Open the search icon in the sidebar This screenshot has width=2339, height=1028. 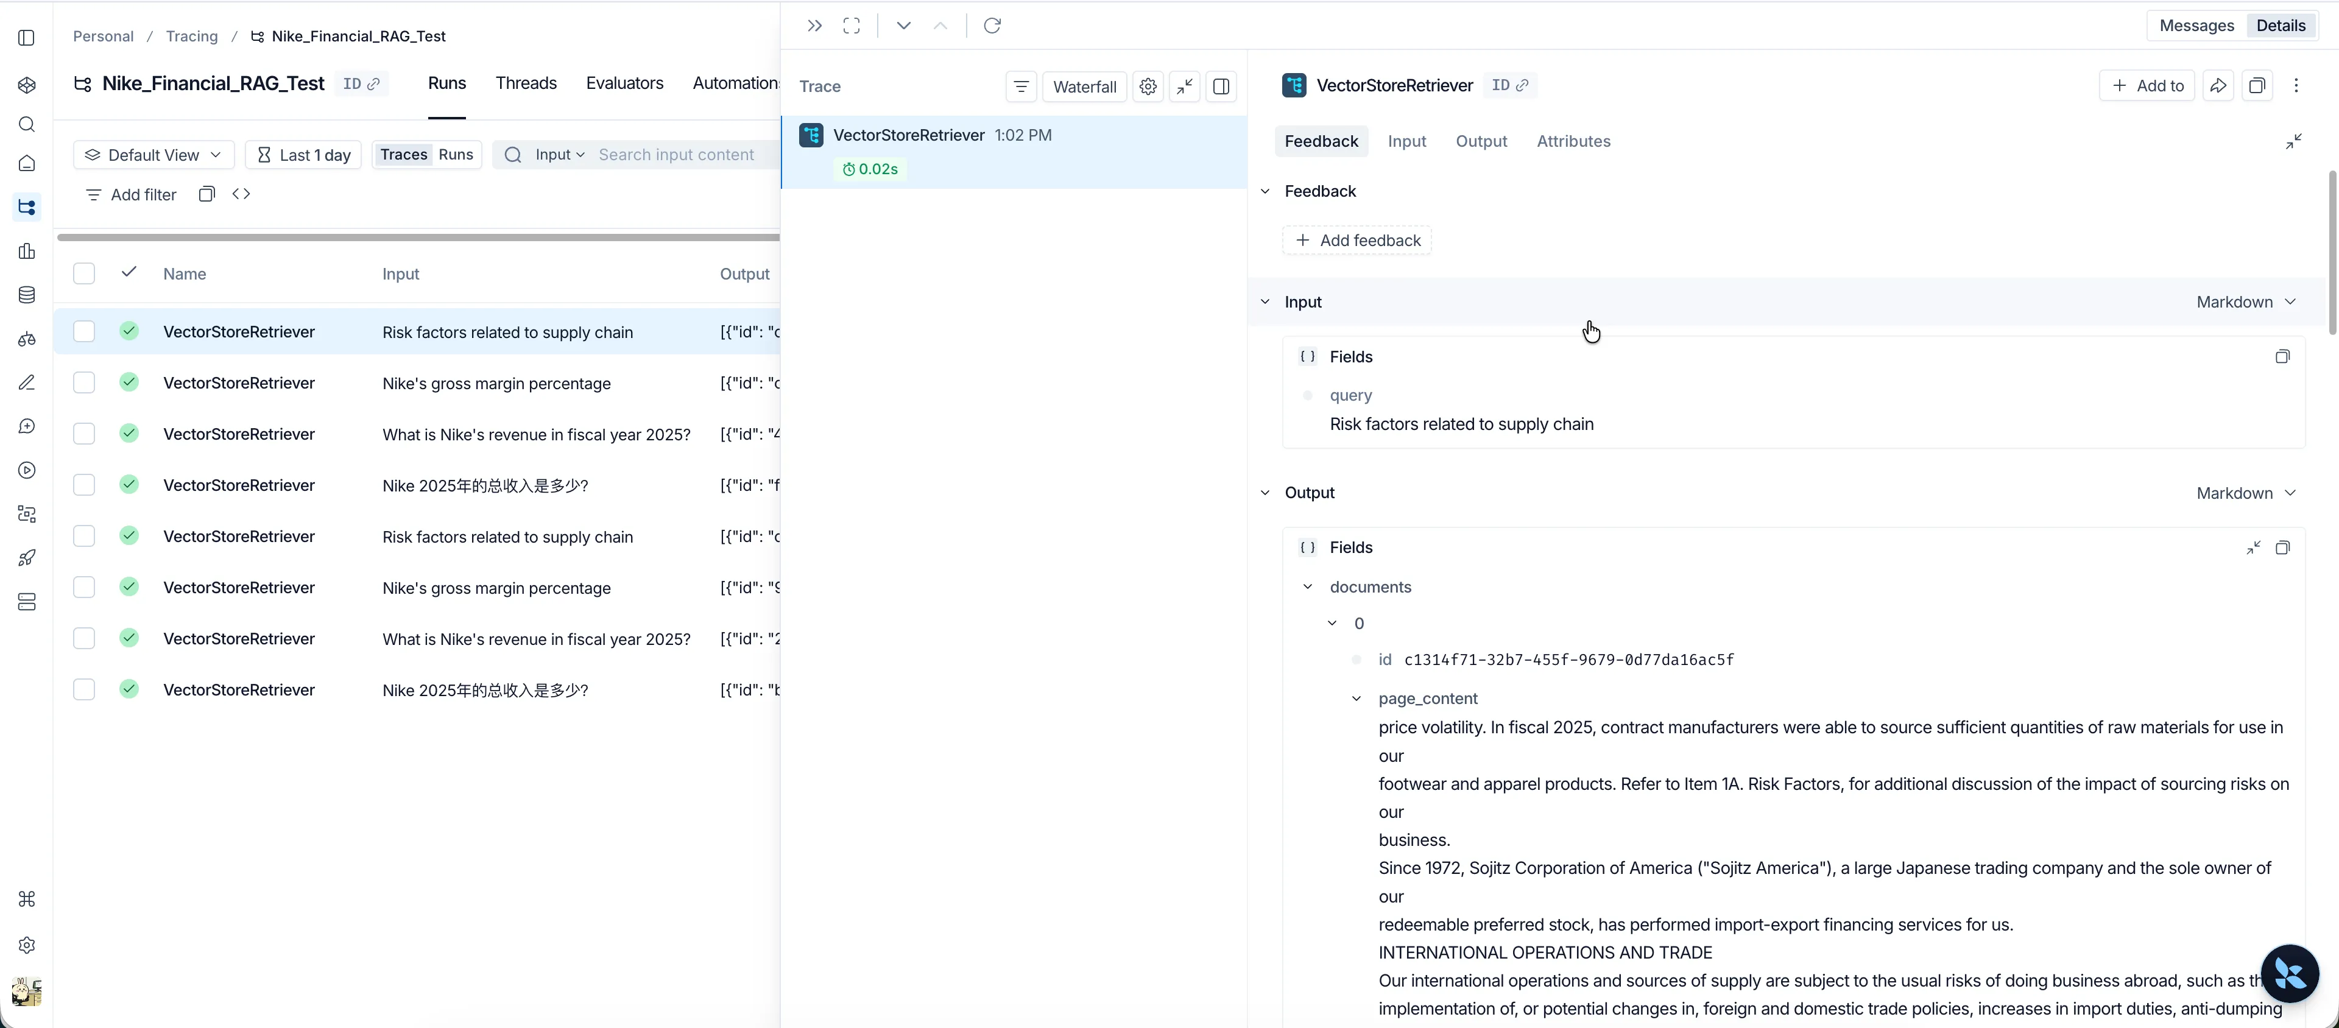pos(26,124)
